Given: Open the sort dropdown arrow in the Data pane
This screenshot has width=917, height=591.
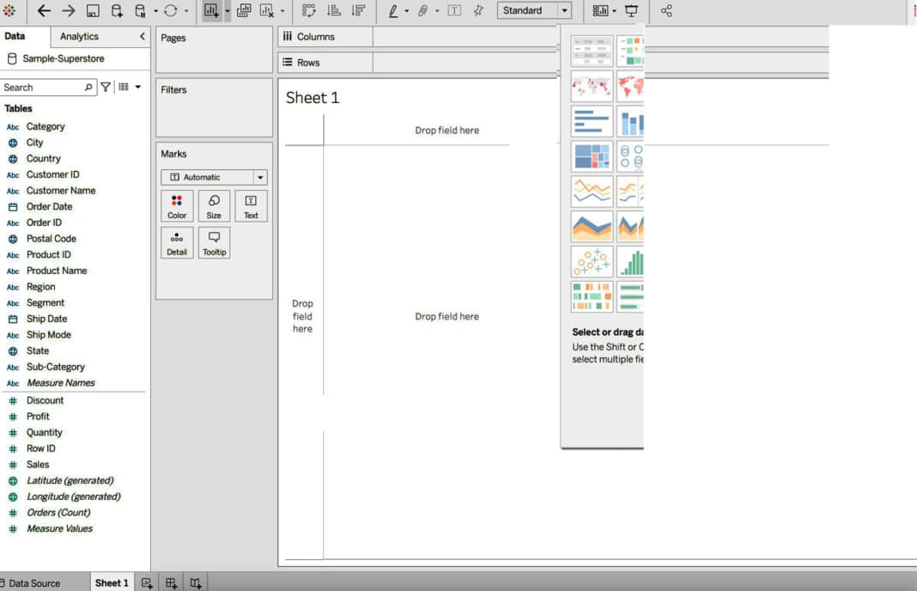Looking at the screenshot, I should (x=138, y=87).
